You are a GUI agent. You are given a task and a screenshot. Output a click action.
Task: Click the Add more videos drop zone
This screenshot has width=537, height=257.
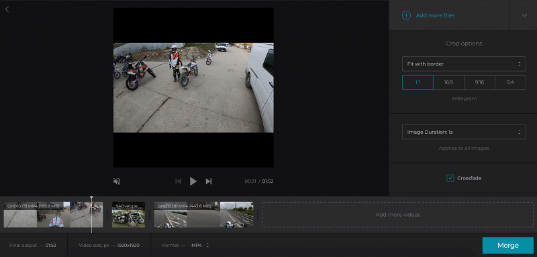(397, 215)
